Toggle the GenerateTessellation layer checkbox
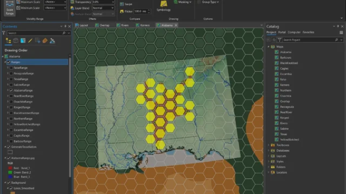Image resolution: width=346 pixels, height=194 pixels. pyautogui.click(x=9, y=147)
